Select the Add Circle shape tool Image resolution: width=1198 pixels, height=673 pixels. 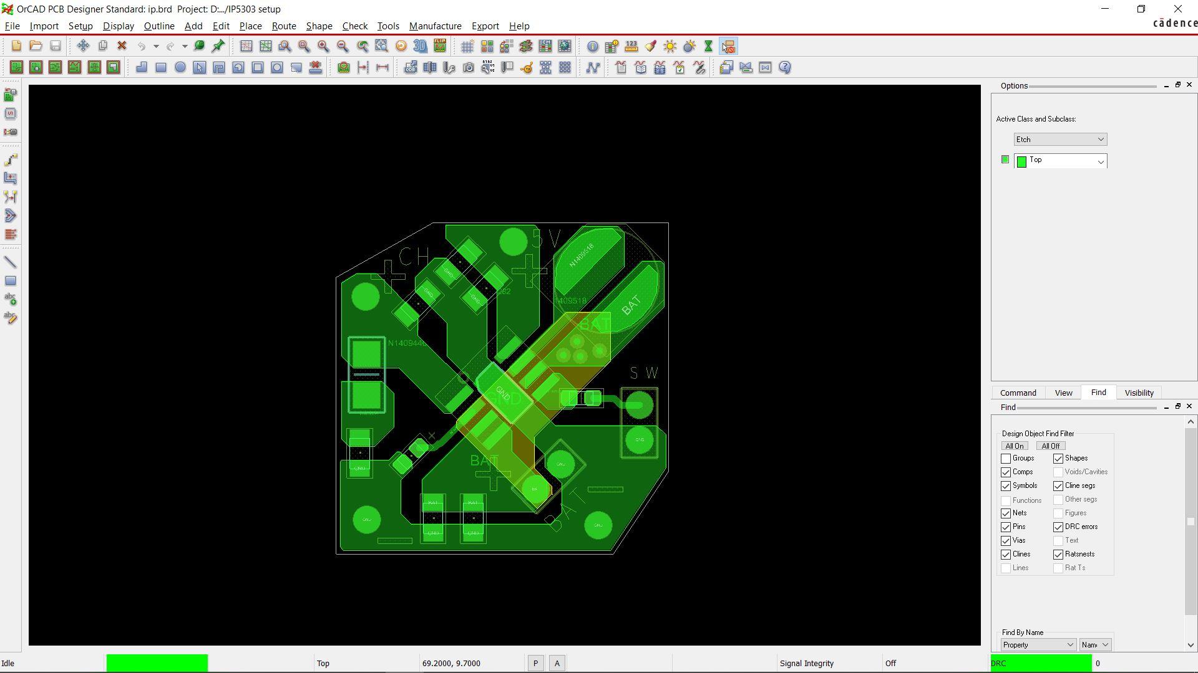(180, 67)
